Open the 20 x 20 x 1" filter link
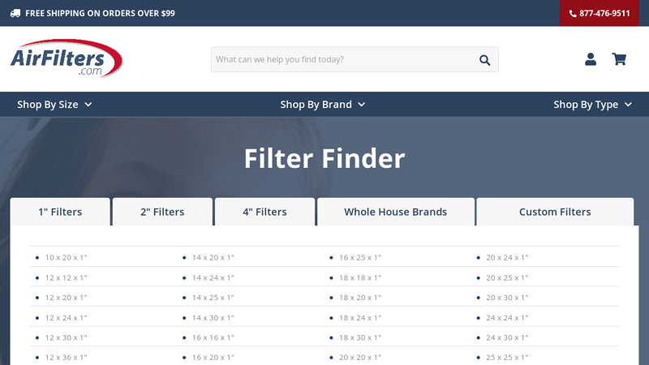The width and height of the screenshot is (649, 365). [360, 357]
